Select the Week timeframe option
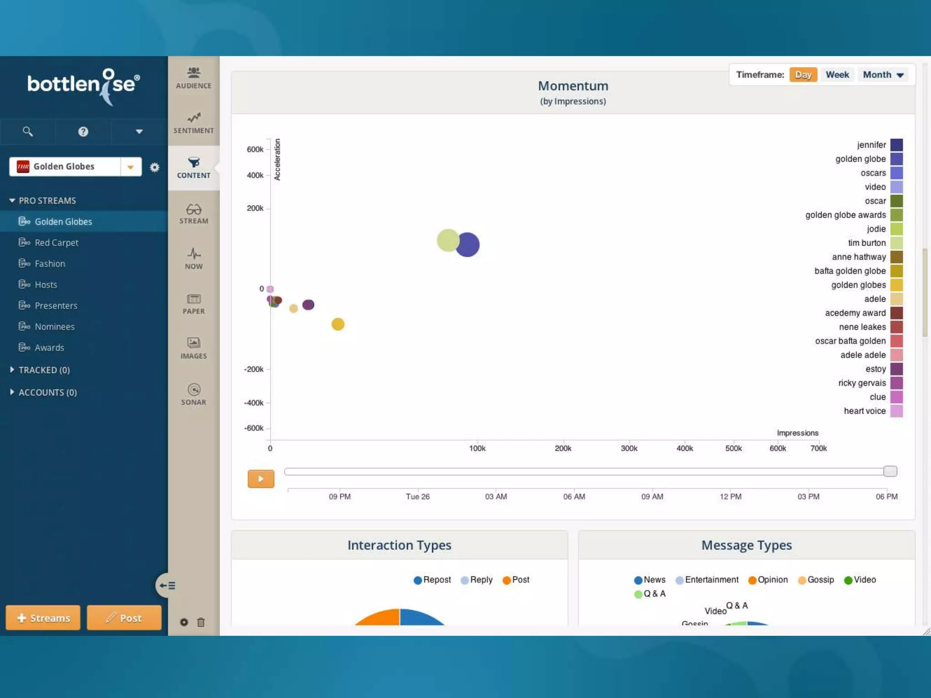The image size is (931, 698). coord(837,75)
